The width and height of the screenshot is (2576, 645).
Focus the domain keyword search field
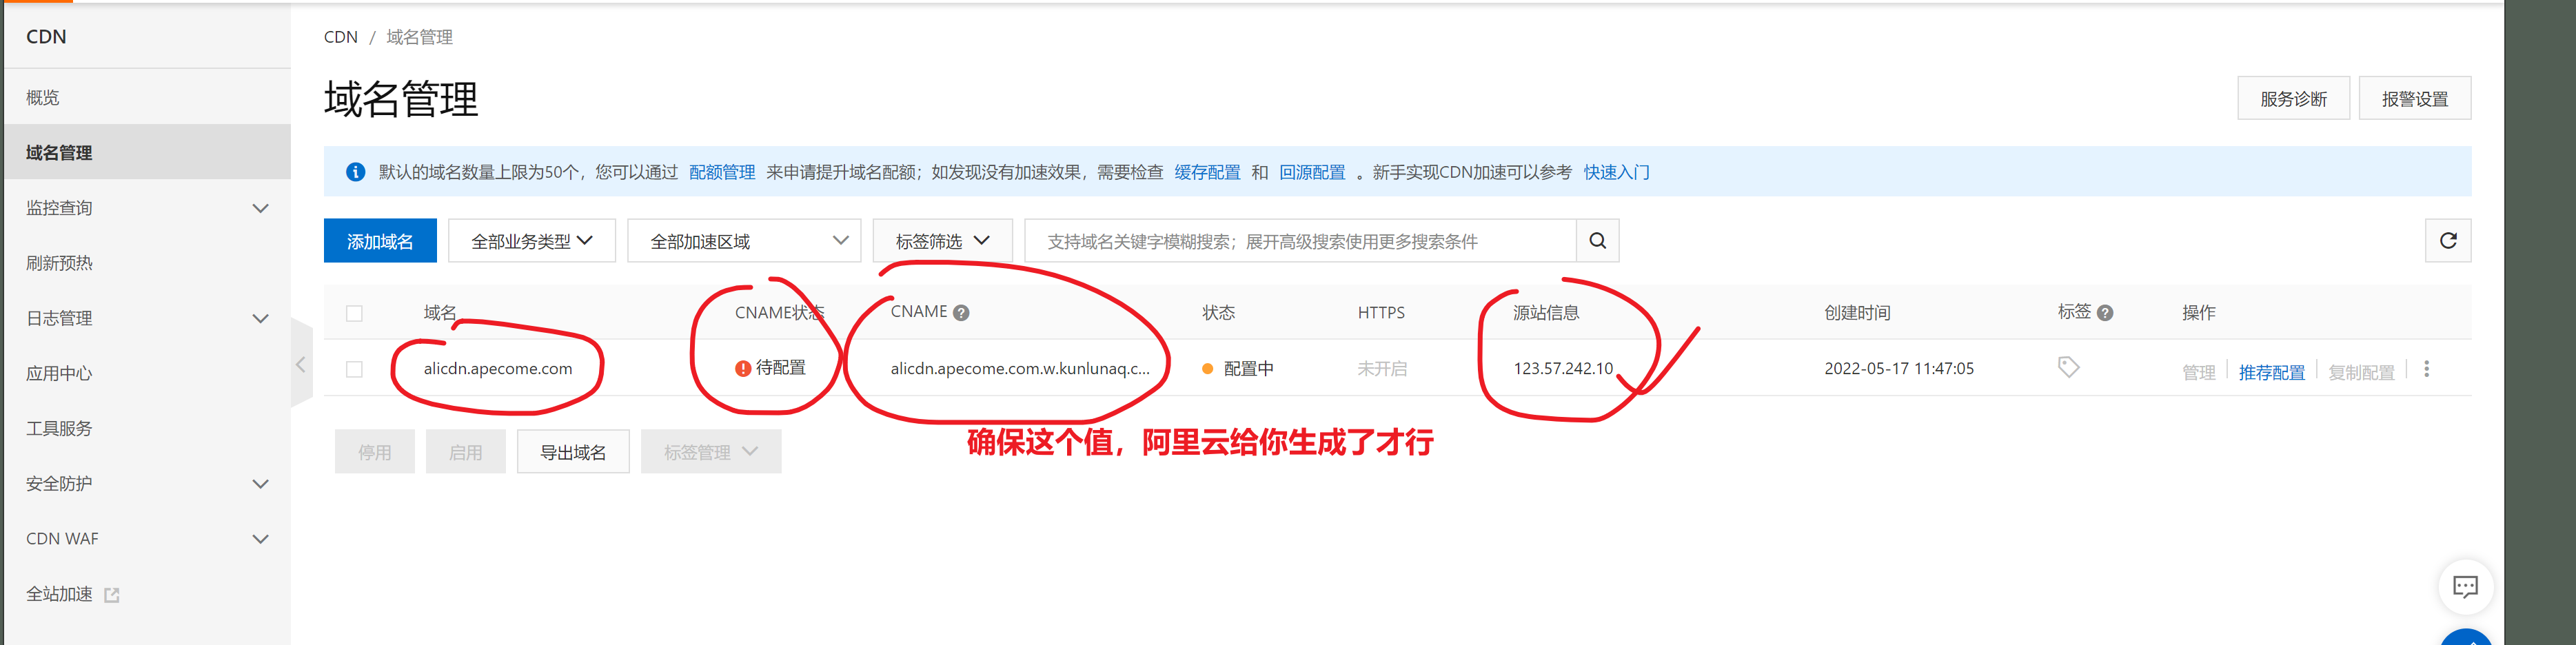(x=1300, y=241)
